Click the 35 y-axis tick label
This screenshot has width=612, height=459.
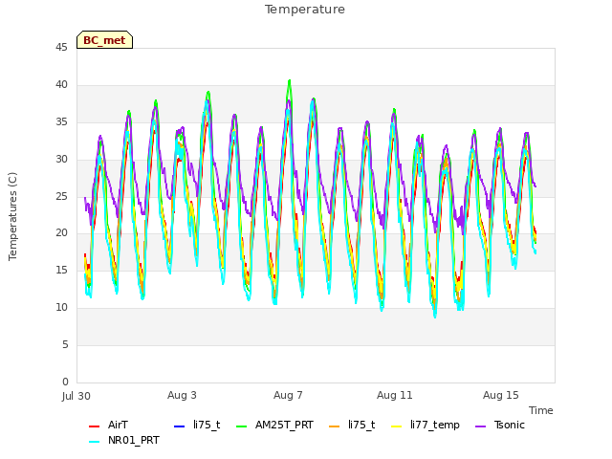point(61,122)
